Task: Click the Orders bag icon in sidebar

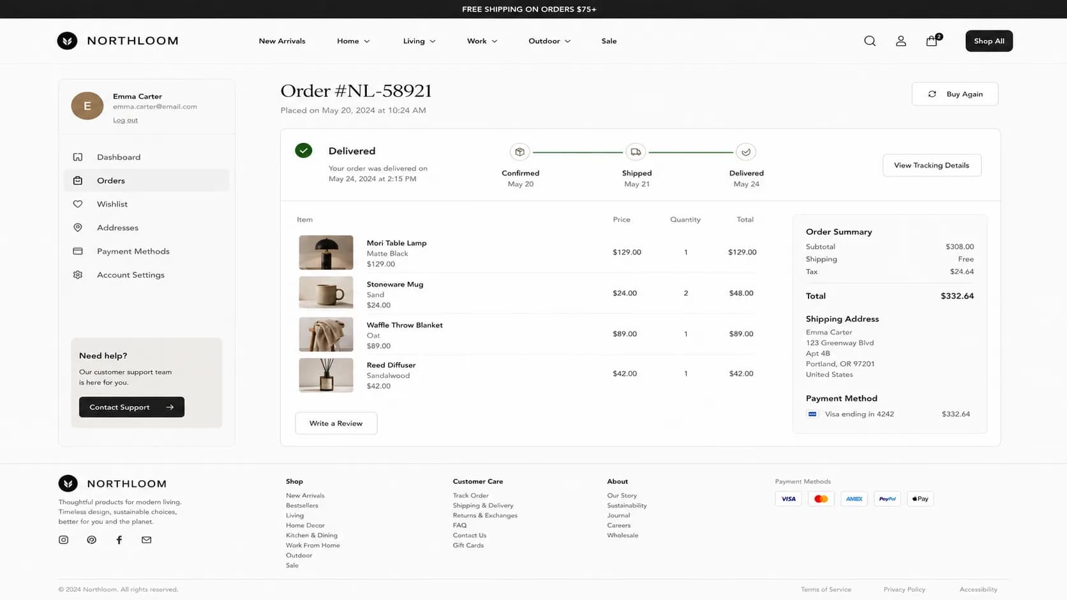Action: coord(78,180)
